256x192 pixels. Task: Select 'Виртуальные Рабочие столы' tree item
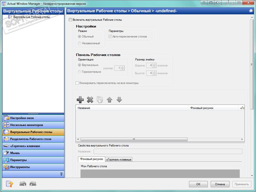point(32,17)
